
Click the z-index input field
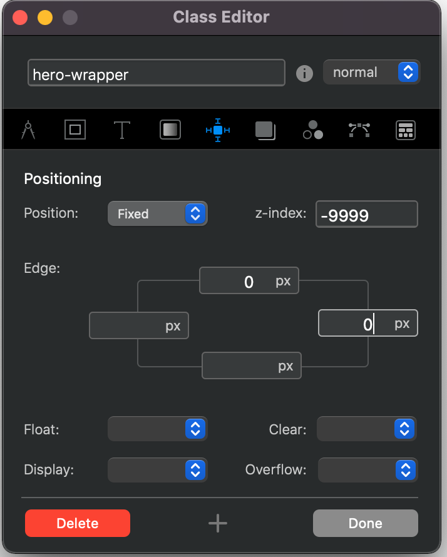[366, 215]
